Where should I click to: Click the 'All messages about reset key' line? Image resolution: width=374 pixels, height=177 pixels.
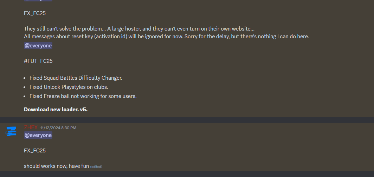pyautogui.click(x=166, y=37)
